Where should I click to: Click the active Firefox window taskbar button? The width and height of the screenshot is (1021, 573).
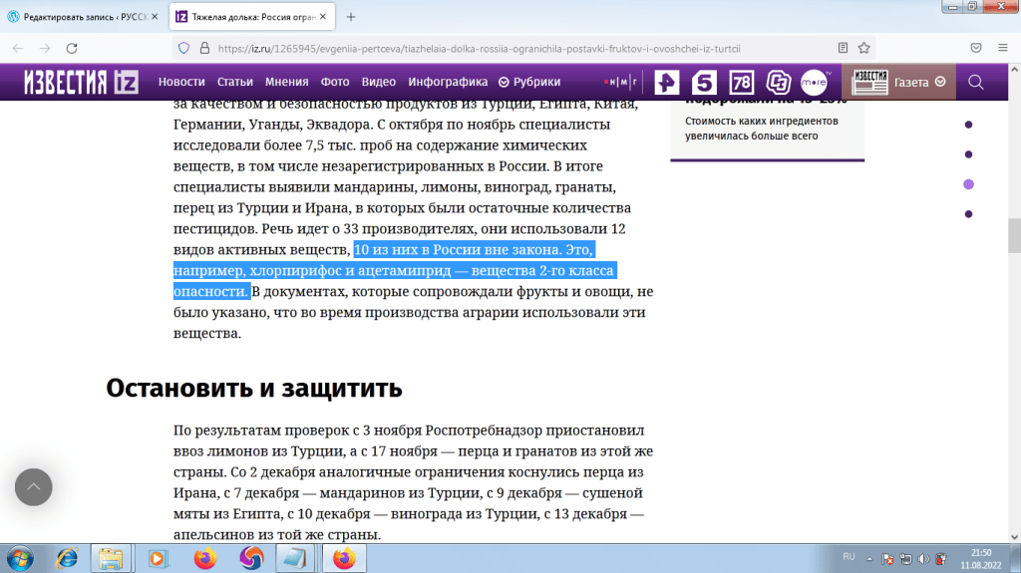click(x=344, y=559)
